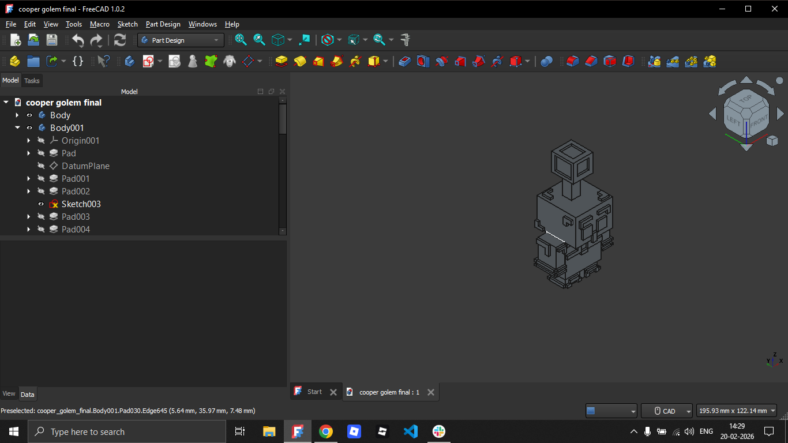Collapse the cooper golem final document tree
Screen dimensions: 788x443
coord(6,103)
